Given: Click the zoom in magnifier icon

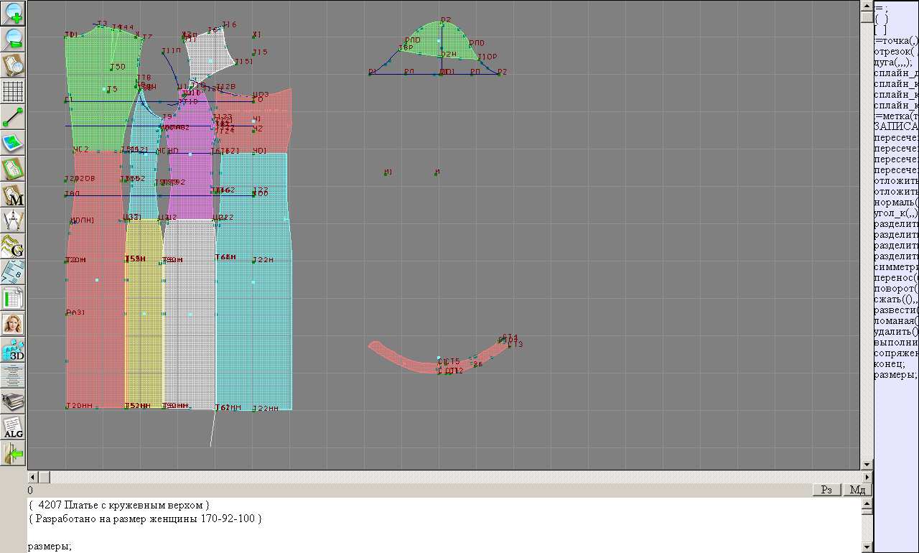Looking at the screenshot, I should coord(14,13).
